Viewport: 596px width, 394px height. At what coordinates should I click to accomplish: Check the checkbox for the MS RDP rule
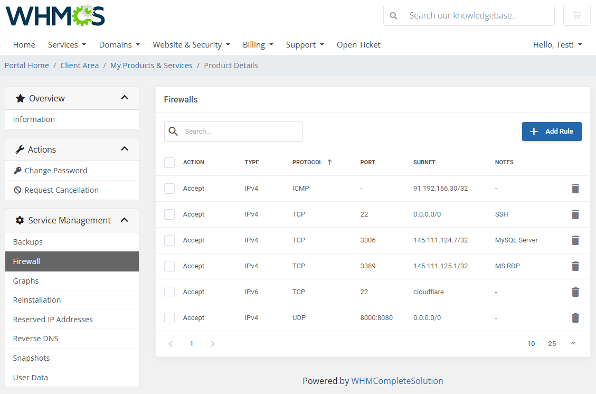pyautogui.click(x=169, y=266)
